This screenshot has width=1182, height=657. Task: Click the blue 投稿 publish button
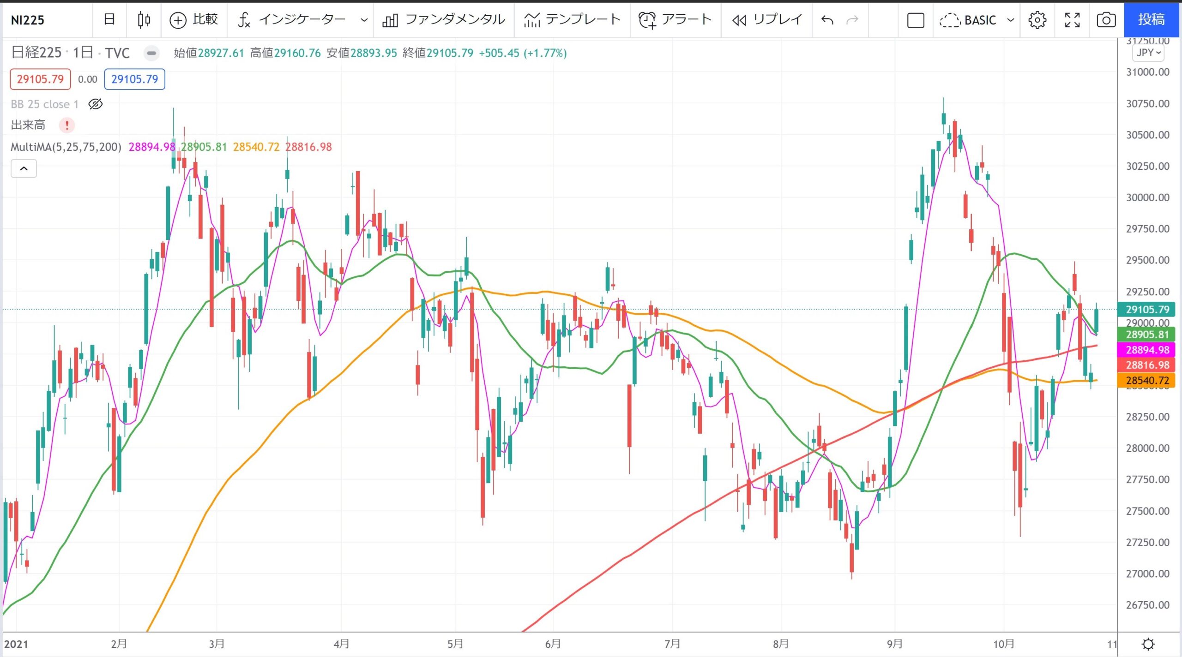[1152, 19]
